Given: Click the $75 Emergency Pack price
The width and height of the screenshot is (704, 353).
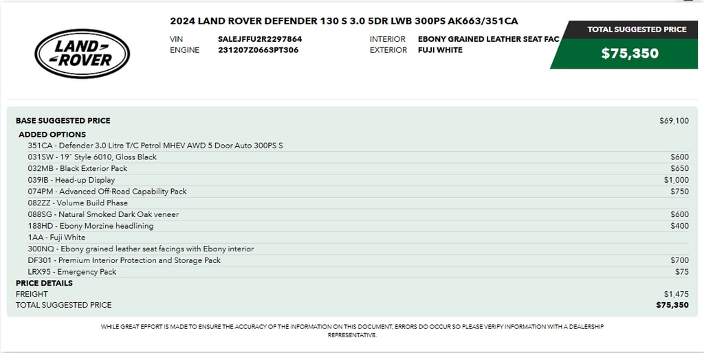Looking at the screenshot, I should (x=681, y=272).
